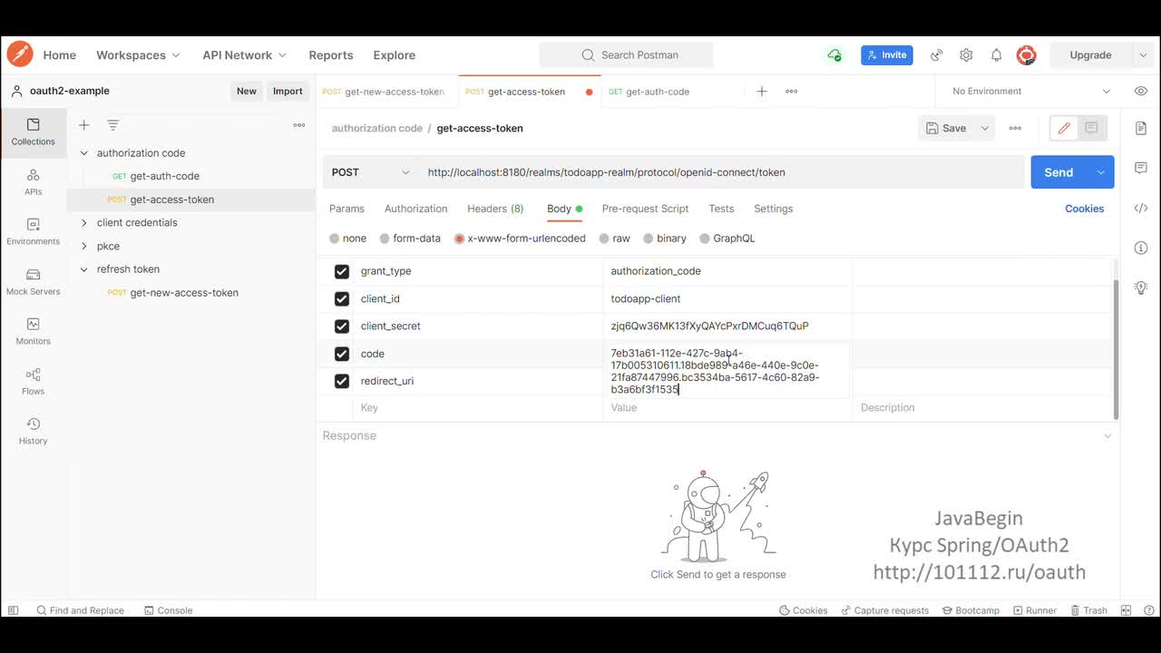Open the Save button dropdown arrow
Viewport: 1161px width, 653px height.
(985, 128)
